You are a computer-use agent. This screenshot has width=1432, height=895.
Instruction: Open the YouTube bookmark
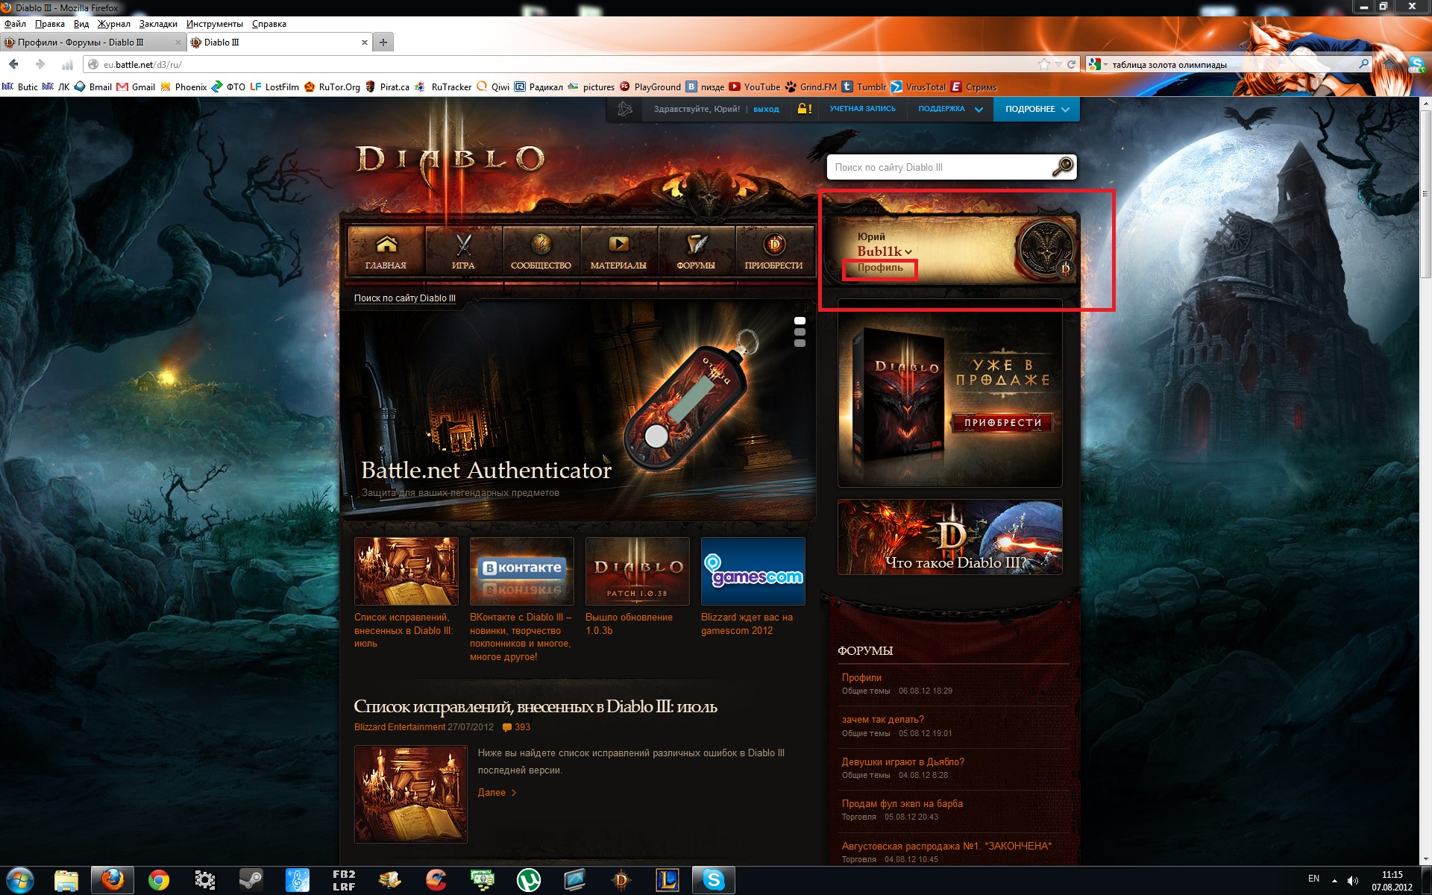[x=755, y=87]
